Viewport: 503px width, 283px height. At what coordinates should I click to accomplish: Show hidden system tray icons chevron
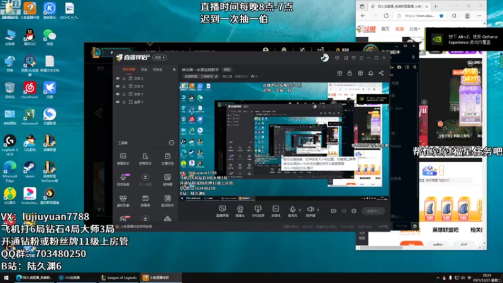coord(438,278)
